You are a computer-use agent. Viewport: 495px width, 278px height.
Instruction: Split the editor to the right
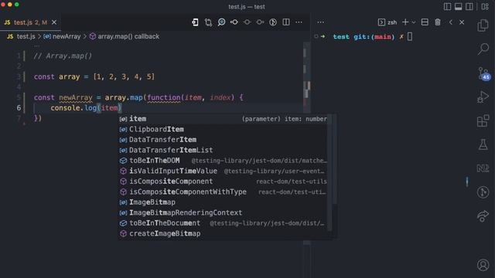tap(286, 22)
